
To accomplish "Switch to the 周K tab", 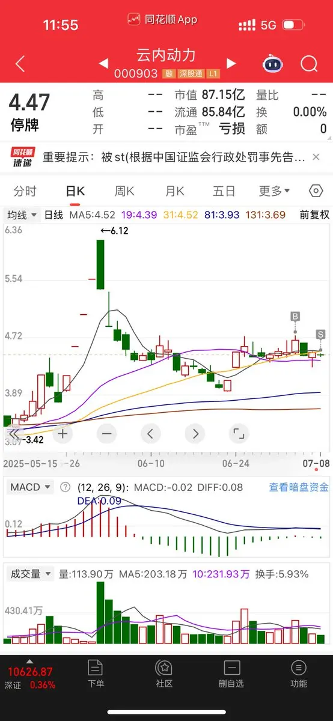I will pyautogui.click(x=125, y=191).
